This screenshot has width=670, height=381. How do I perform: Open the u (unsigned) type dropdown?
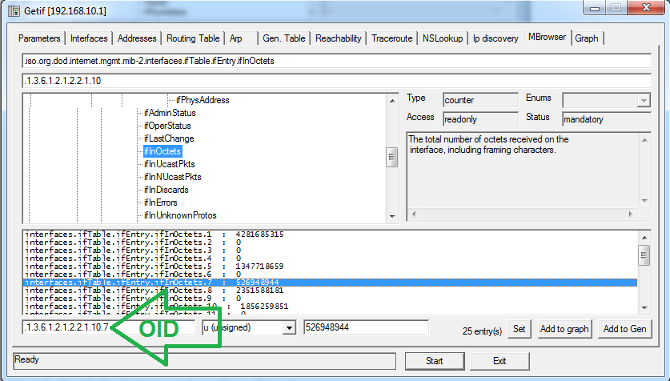(x=289, y=328)
